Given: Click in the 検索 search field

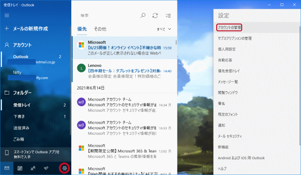Looking at the screenshot, I should click(108, 16).
